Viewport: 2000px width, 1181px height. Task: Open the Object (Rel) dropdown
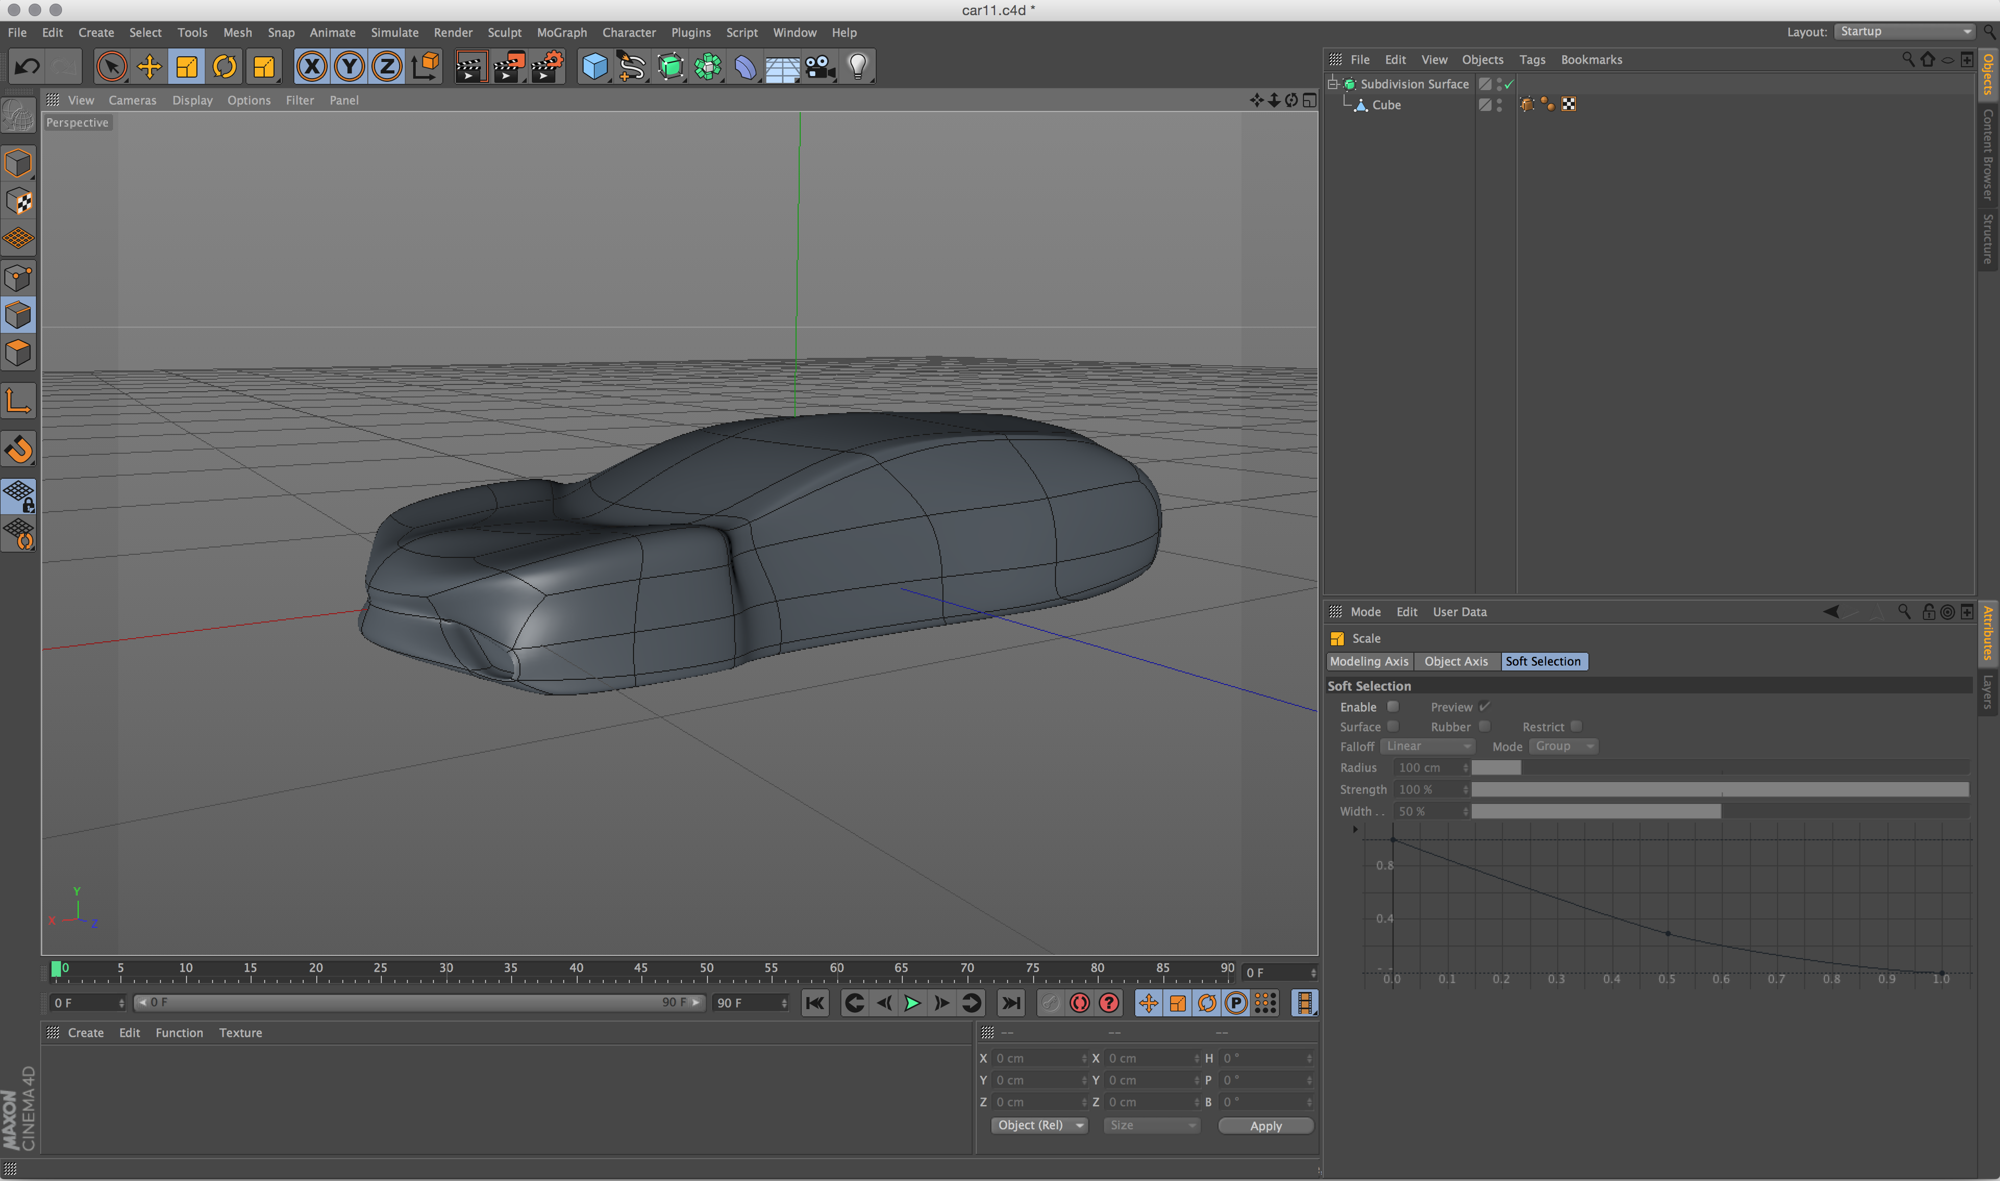click(1039, 1125)
